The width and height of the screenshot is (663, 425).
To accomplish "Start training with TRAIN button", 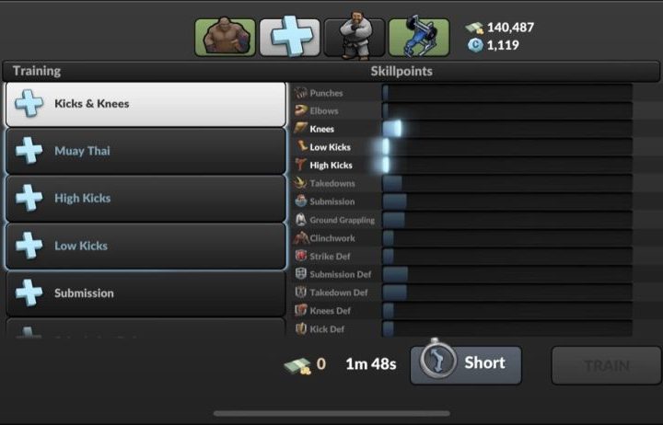I will [606, 365].
